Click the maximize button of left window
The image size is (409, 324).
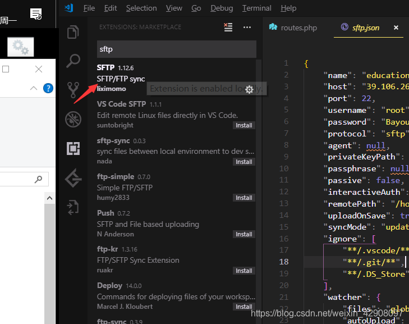coord(6,69)
